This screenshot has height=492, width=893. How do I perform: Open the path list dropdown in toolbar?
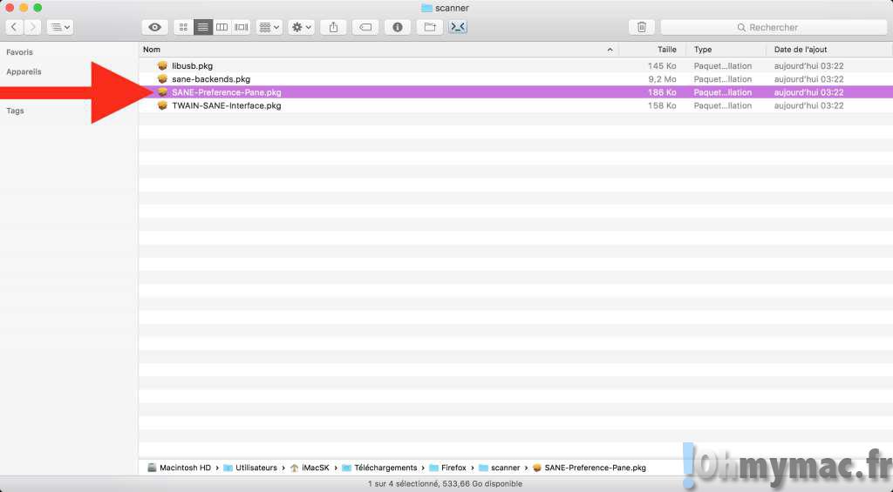tap(60, 27)
